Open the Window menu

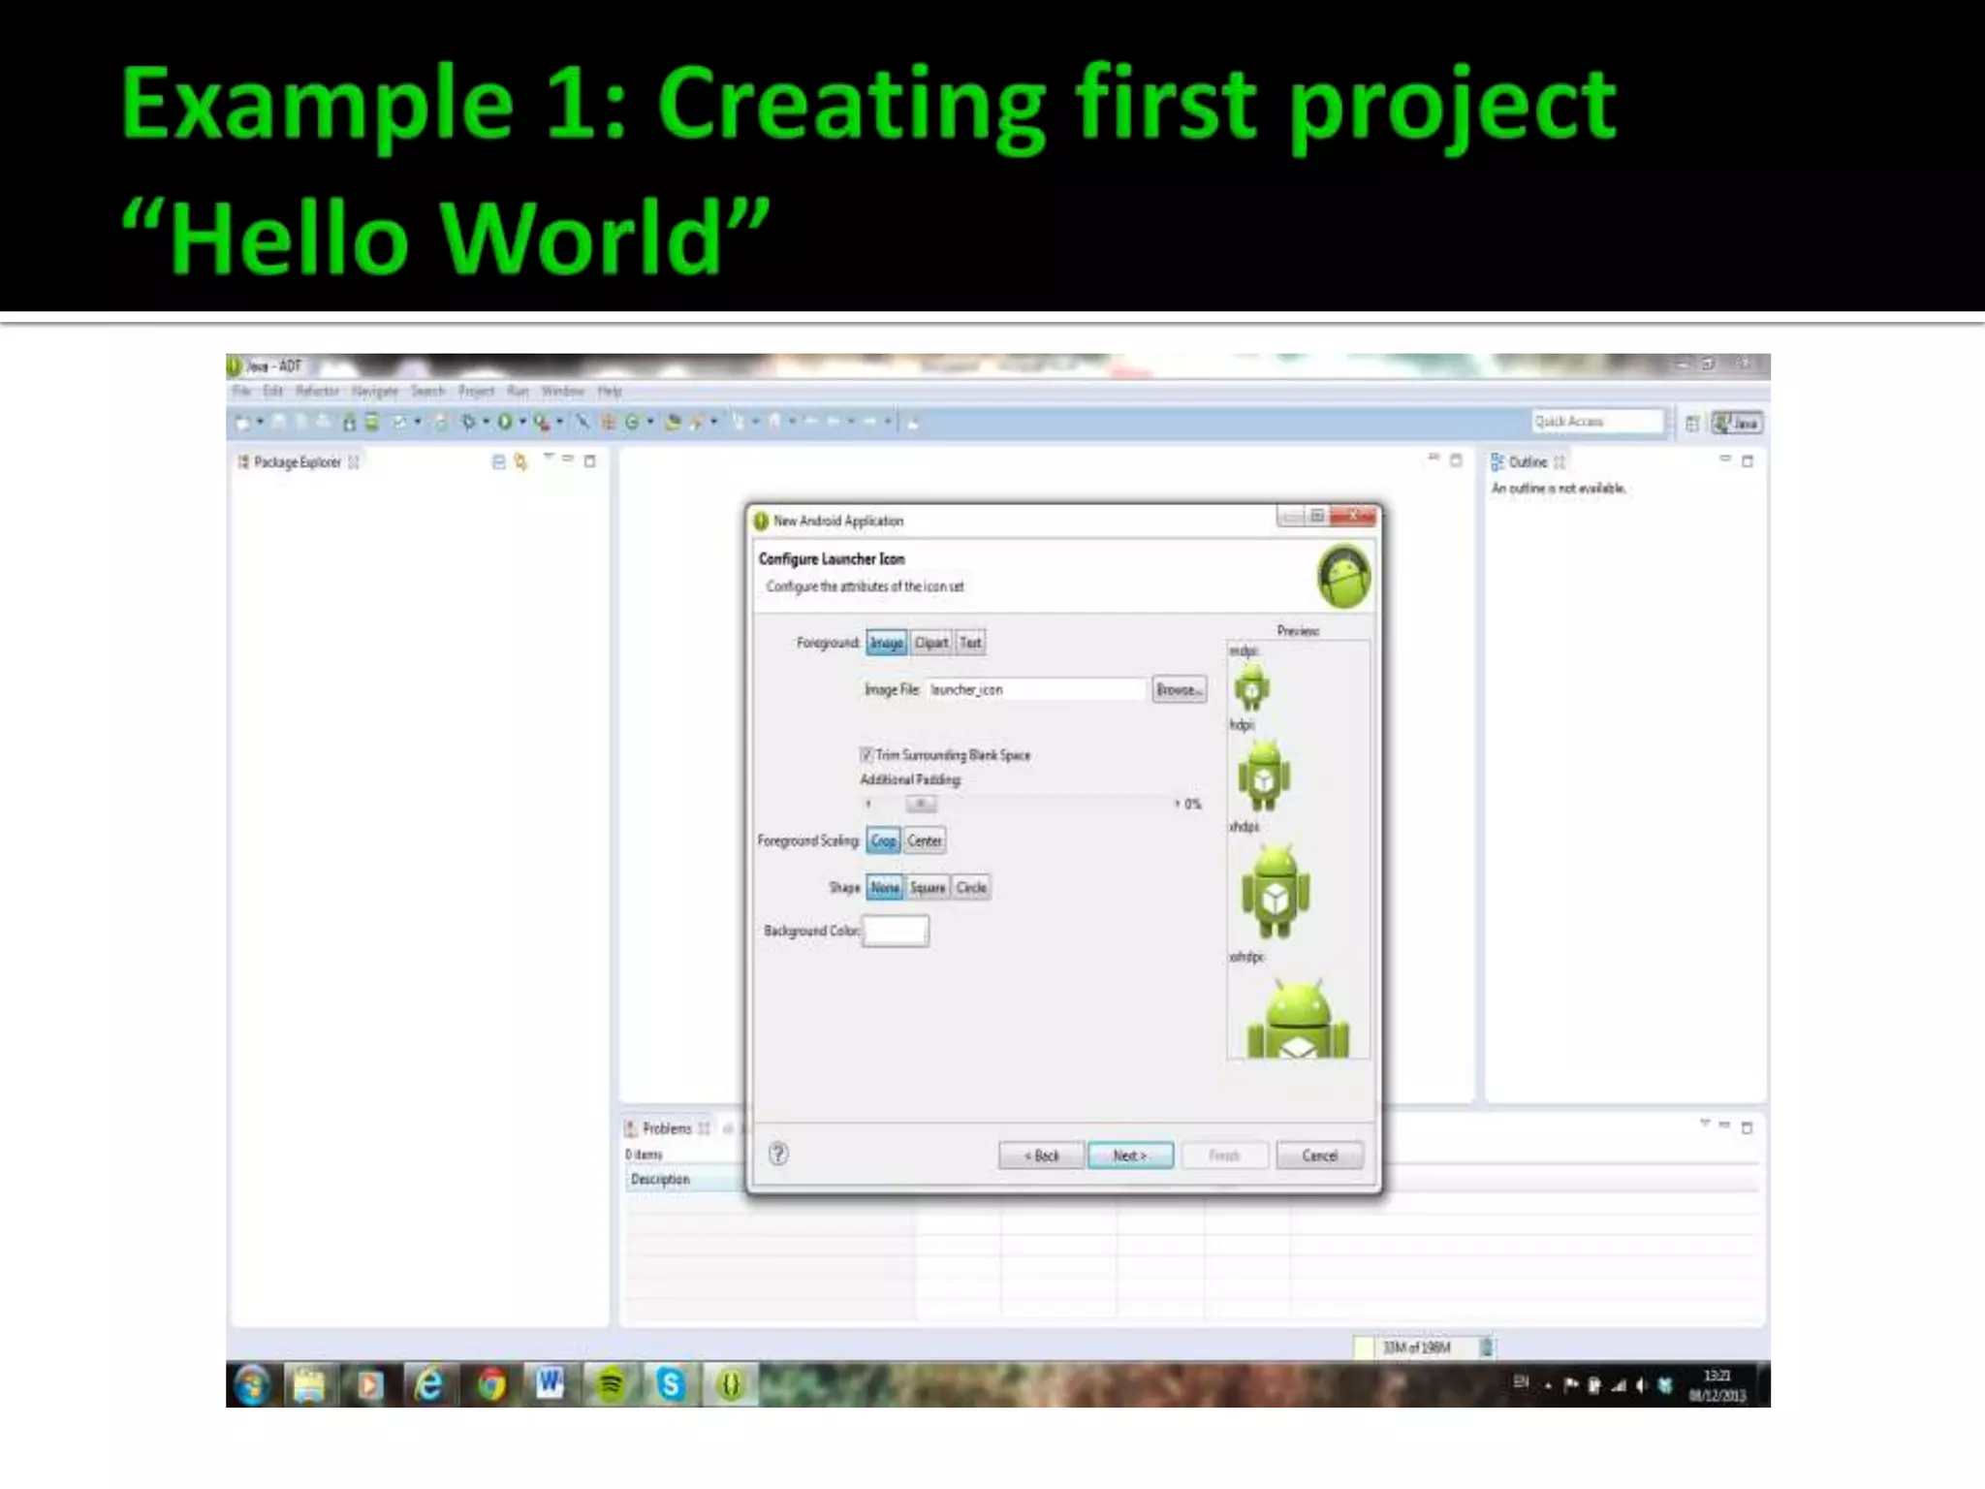562,391
